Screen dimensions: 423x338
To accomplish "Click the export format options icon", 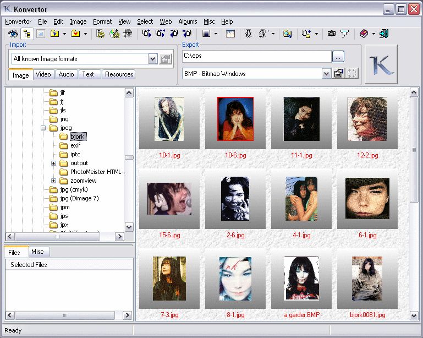I will [x=338, y=74].
